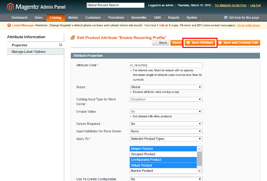Follow Try Magento Go for Free link
This screenshot has height=181, width=267.
tap(230, 5)
